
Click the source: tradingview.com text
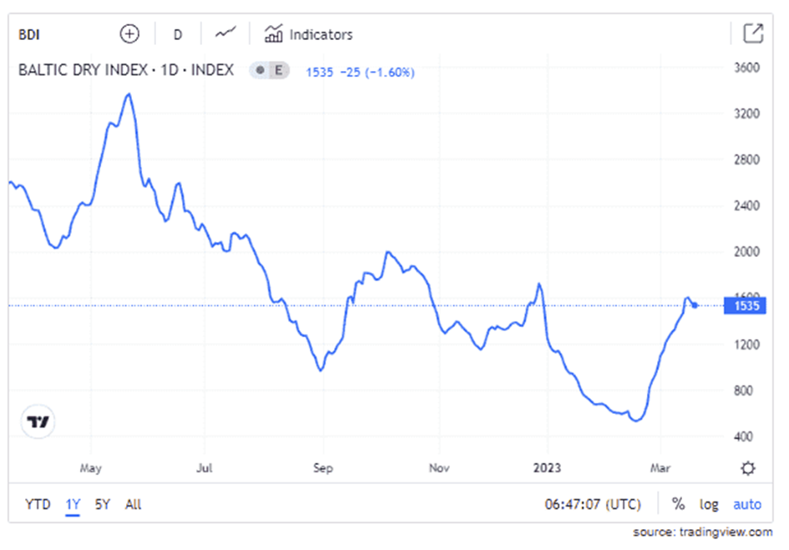(x=702, y=532)
